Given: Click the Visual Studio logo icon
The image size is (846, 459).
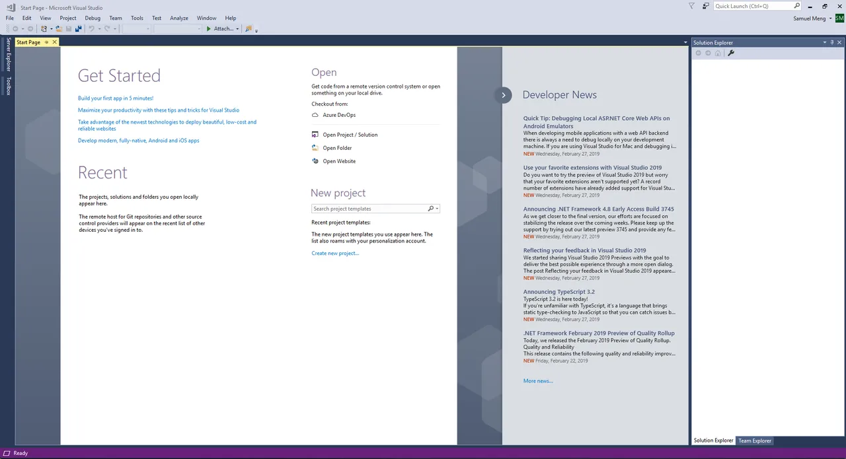Looking at the screenshot, I should coord(10,7).
